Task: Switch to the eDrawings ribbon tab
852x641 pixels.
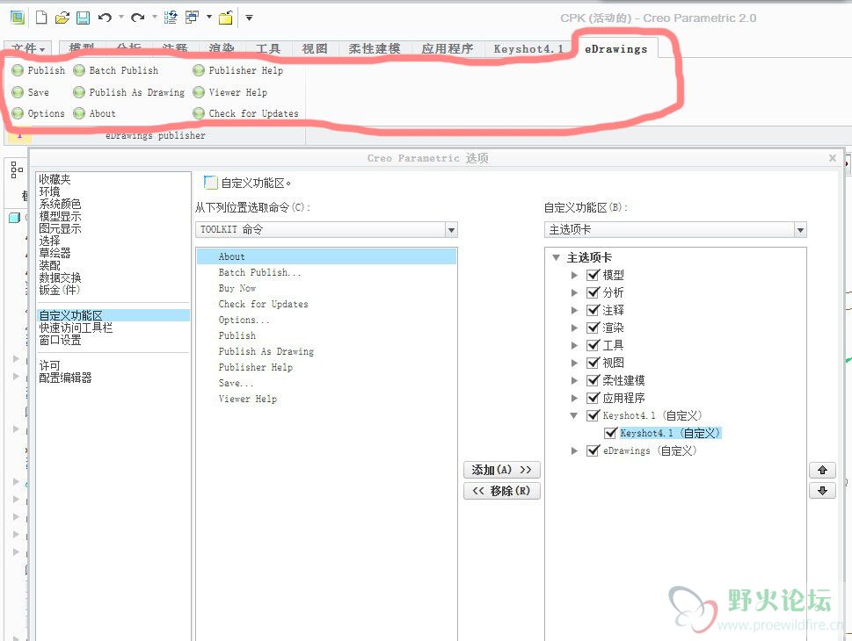Action: coord(615,49)
